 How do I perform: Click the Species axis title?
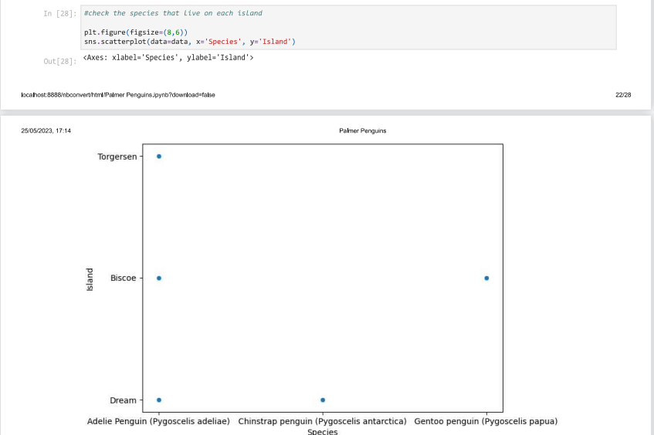[x=323, y=432]
